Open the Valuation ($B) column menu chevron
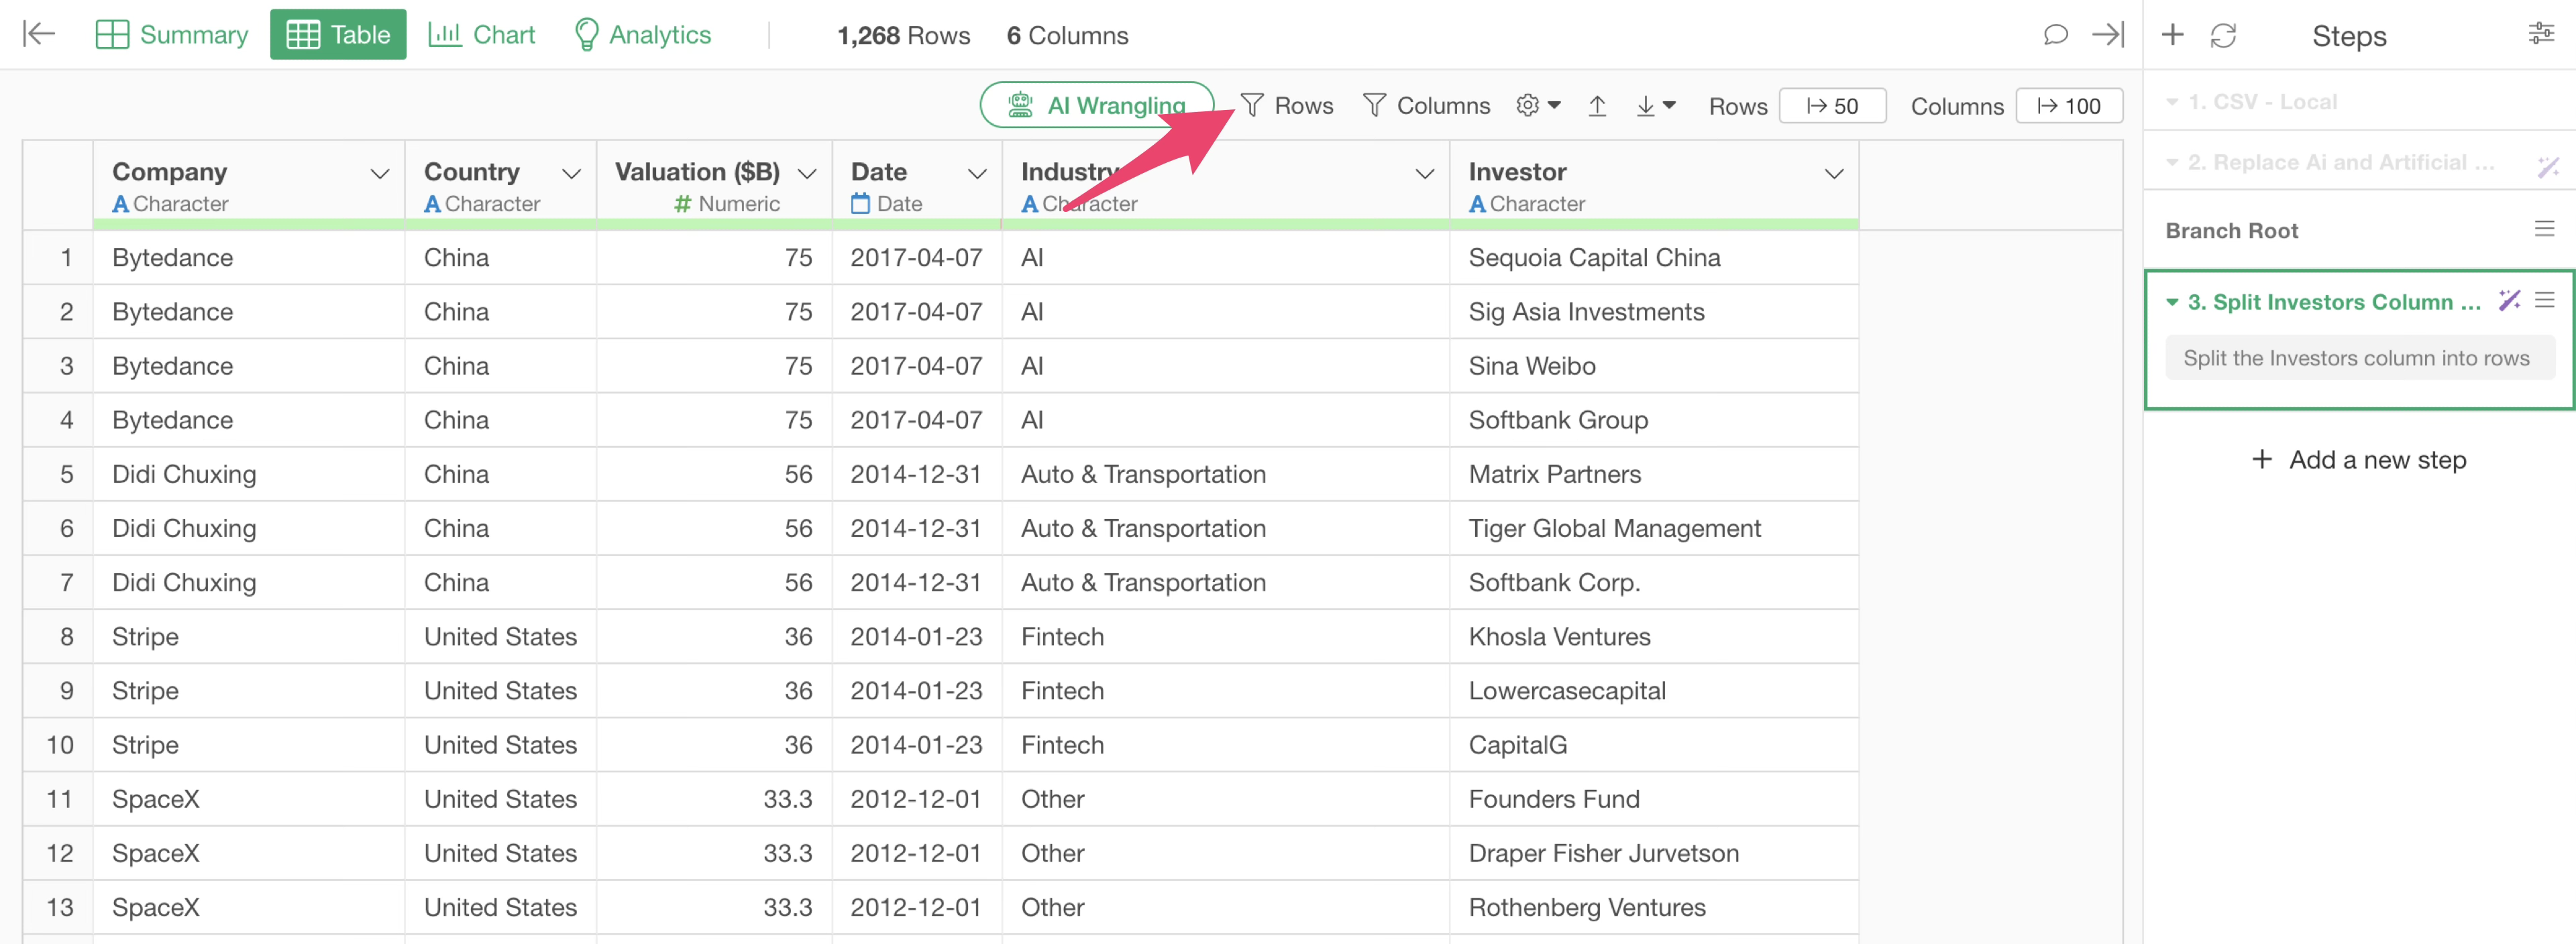Image resolution: width=2576 pixels, height=944 pixels. click(807, 174)
